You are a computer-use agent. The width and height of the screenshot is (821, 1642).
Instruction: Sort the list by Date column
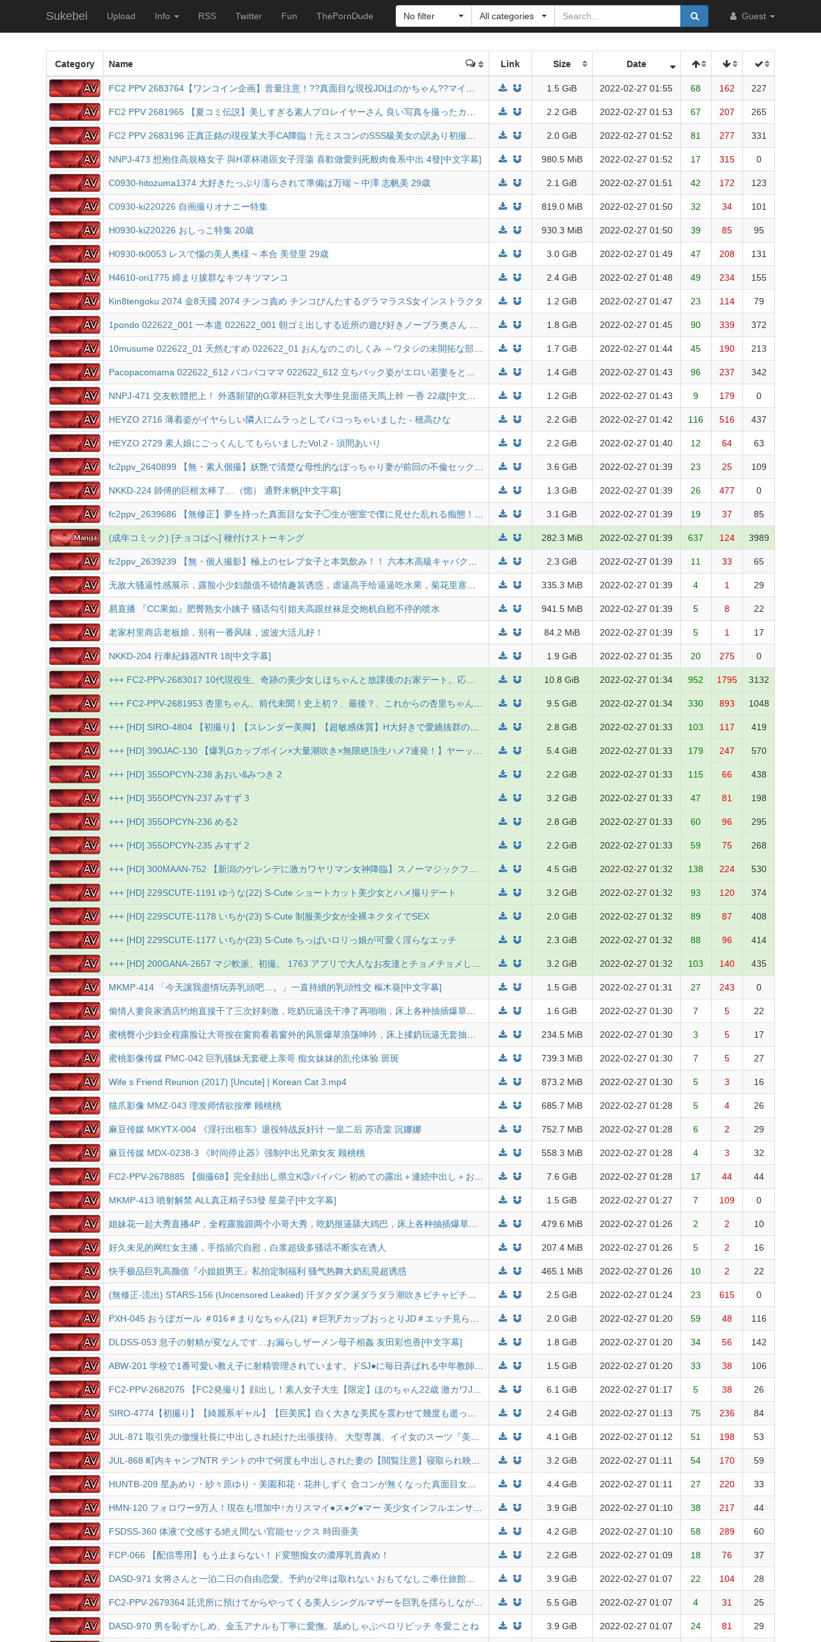(x=636, y=64)
